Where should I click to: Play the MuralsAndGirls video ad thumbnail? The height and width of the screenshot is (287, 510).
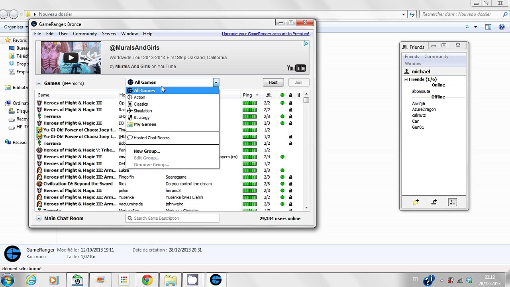[x=71, y=57]
